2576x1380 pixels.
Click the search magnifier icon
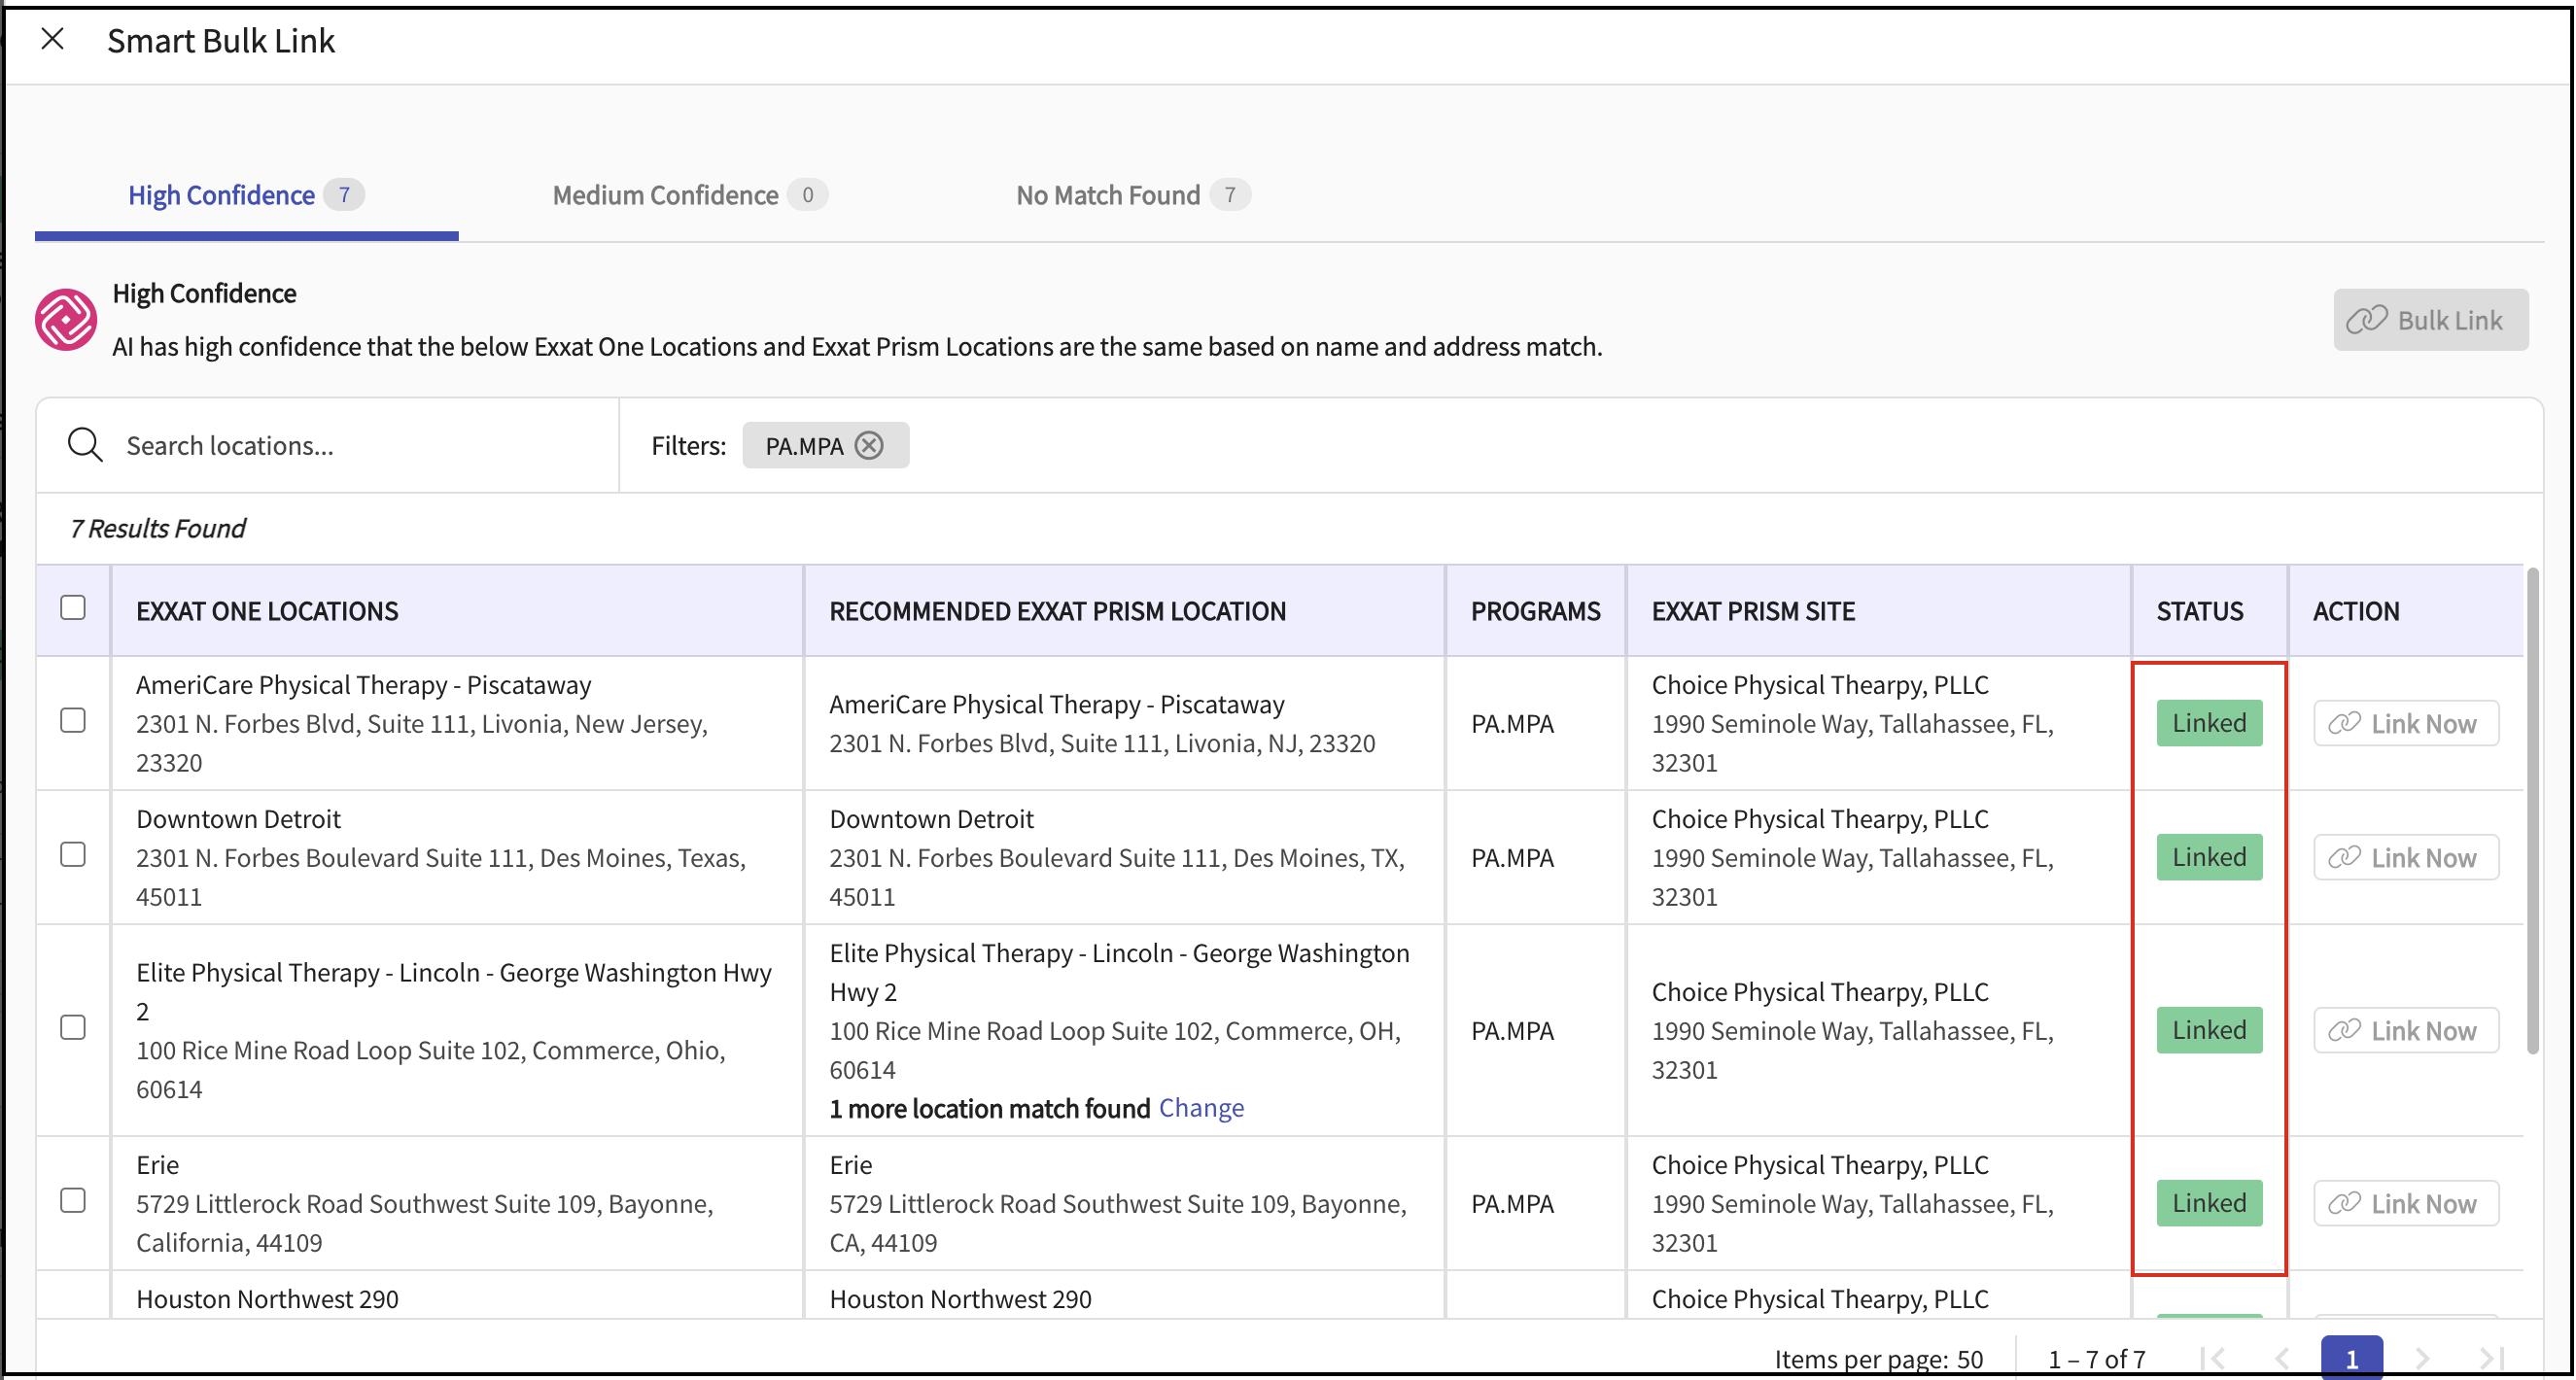point(85,445)
